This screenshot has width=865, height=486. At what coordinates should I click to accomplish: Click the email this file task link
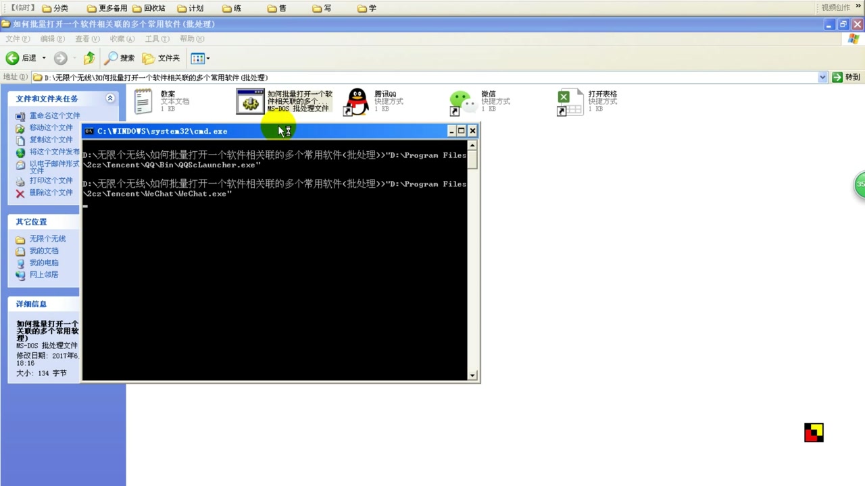54,167
